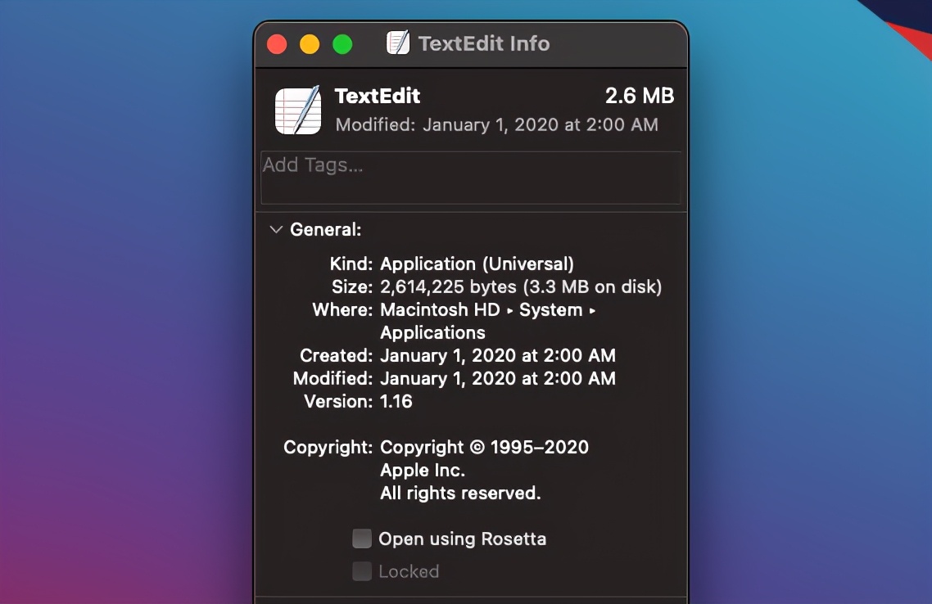Viewport: 932px width, 604px height.
Task: Collapse the General section chevron
Action: (x=276, y=230)
